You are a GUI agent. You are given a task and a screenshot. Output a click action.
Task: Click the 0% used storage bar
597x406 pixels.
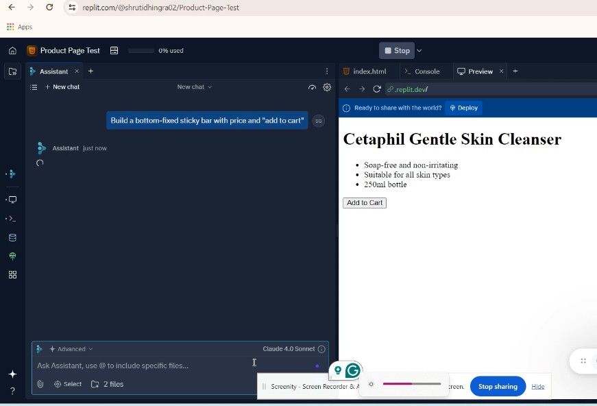141,51
